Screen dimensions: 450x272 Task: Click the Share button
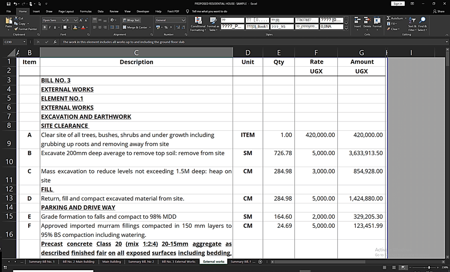pyautogui.click(x=439, y=12)
